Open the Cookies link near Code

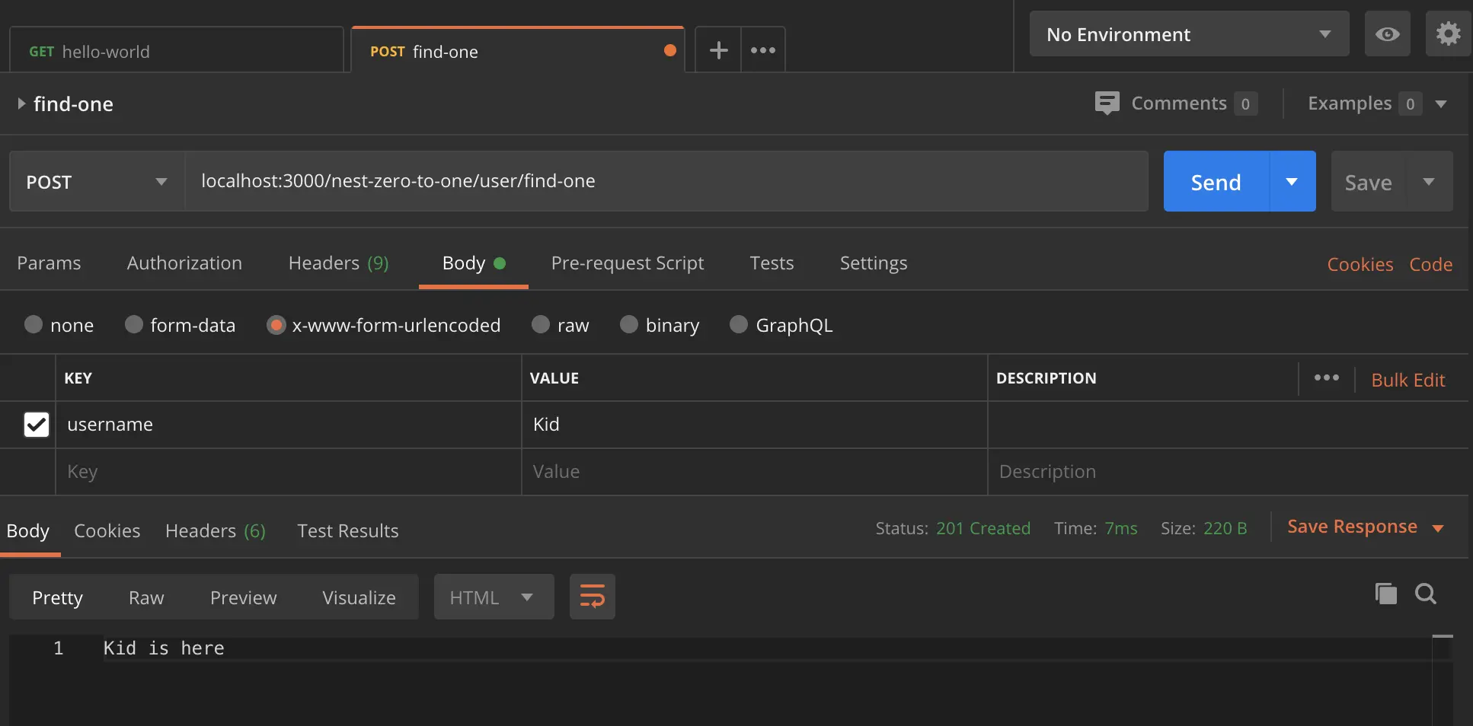click(1360, 264)
